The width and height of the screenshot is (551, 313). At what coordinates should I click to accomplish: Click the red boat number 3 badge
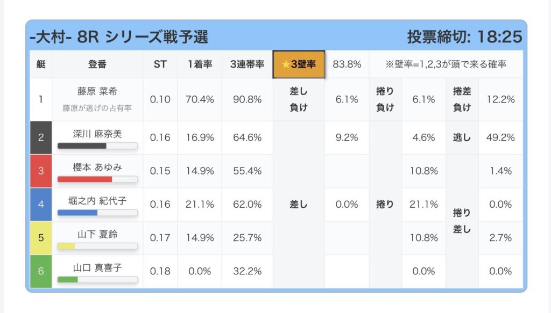coord(41,171)
